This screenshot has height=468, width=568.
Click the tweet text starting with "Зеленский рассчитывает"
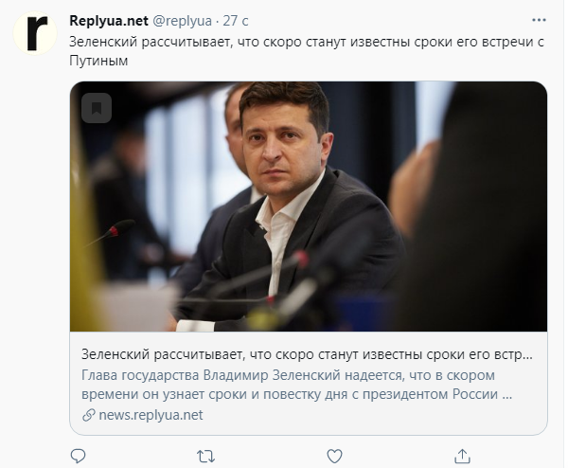tap(307, 51)
